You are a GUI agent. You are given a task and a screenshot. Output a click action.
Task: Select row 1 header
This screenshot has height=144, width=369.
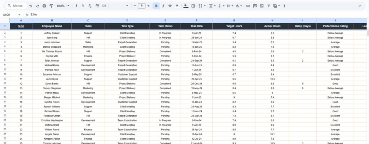coord(5,26)
